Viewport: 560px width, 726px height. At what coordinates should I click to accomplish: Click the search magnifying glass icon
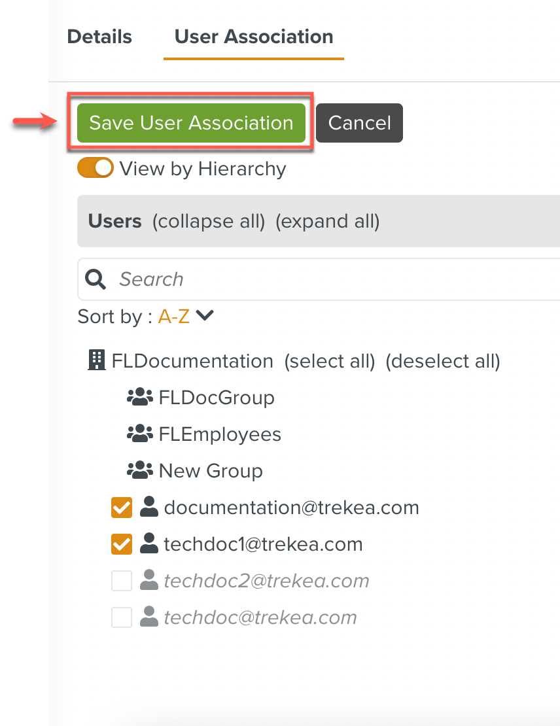[x=95, y=279]
